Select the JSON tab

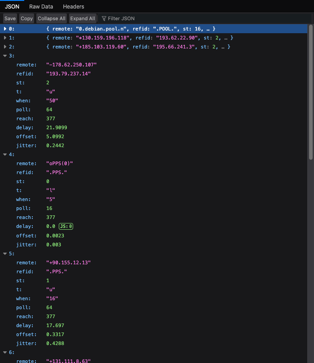pos(12,7)
